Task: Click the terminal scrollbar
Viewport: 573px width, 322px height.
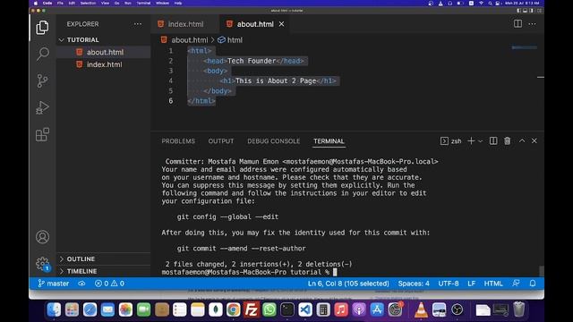Action: pos(541,271)
